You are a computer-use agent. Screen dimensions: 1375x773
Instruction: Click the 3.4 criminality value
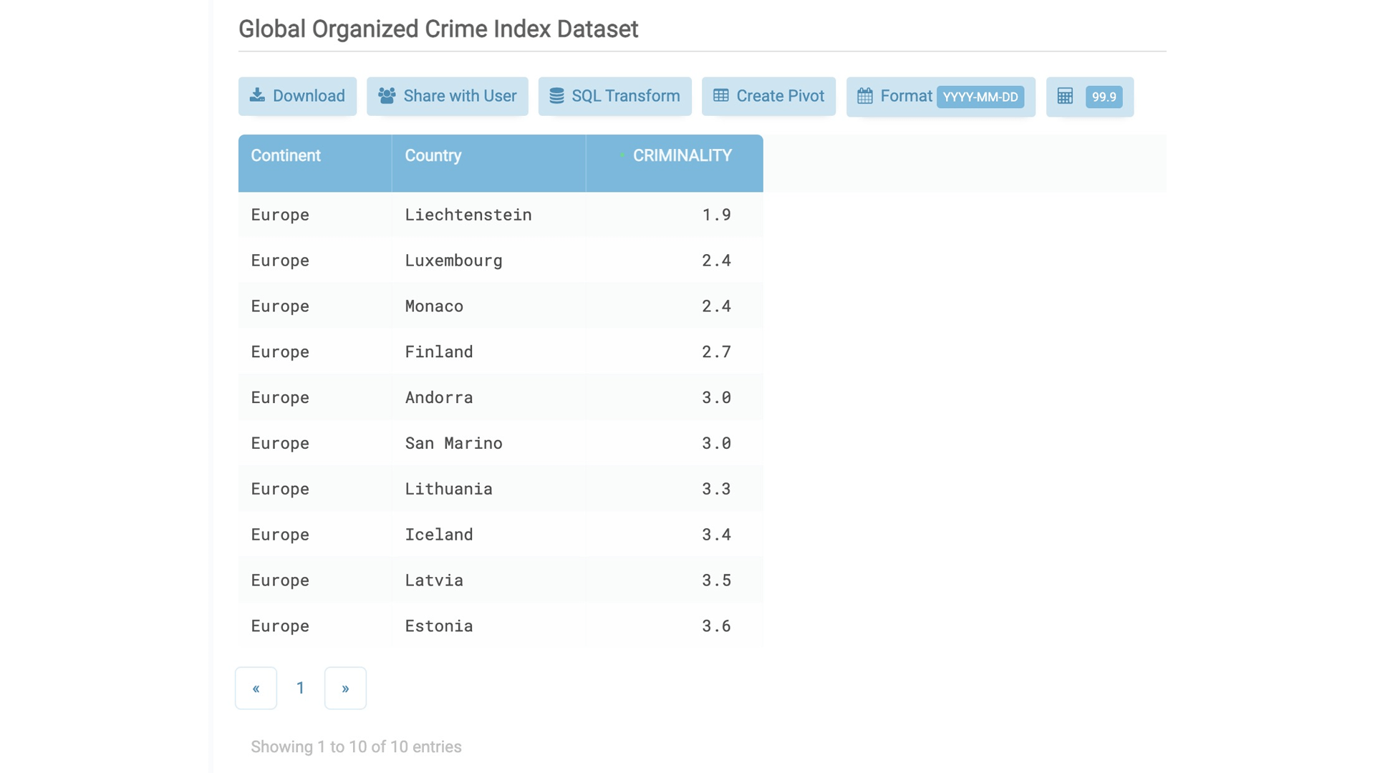tap(716, 535)
